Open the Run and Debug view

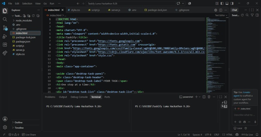[x=5, y=36]
